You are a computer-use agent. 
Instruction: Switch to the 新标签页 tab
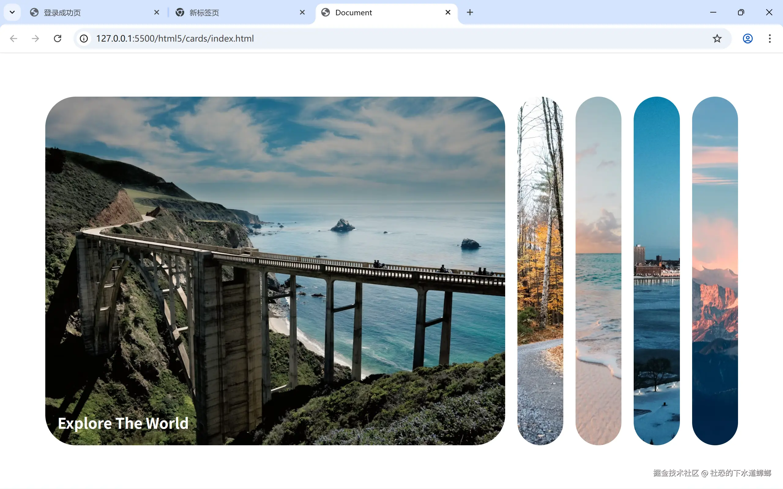click(x=236, y=13)
